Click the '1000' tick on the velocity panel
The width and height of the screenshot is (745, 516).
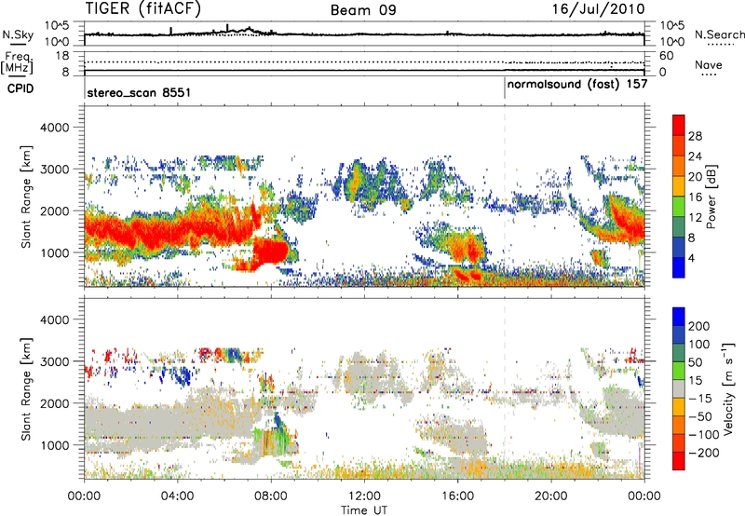coord(55,445)
